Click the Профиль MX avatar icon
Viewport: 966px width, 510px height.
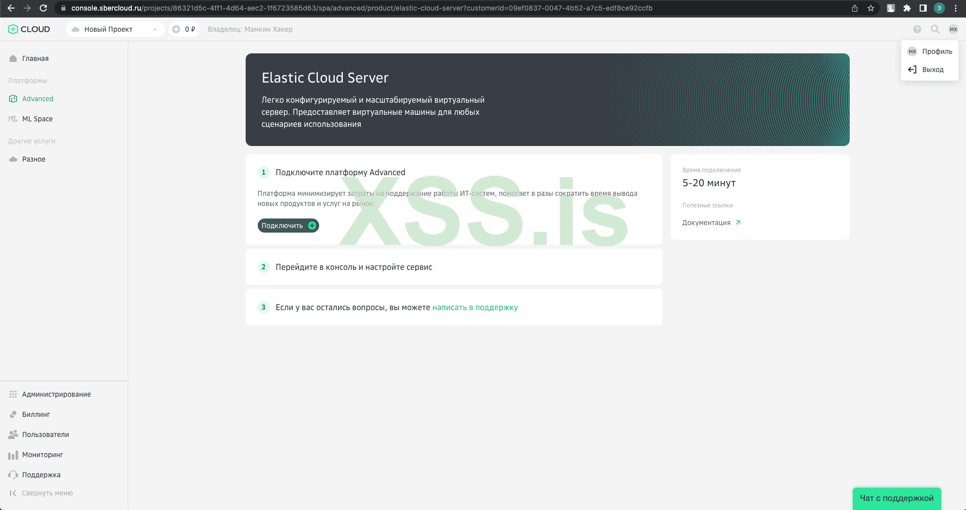tap(912, 51)
